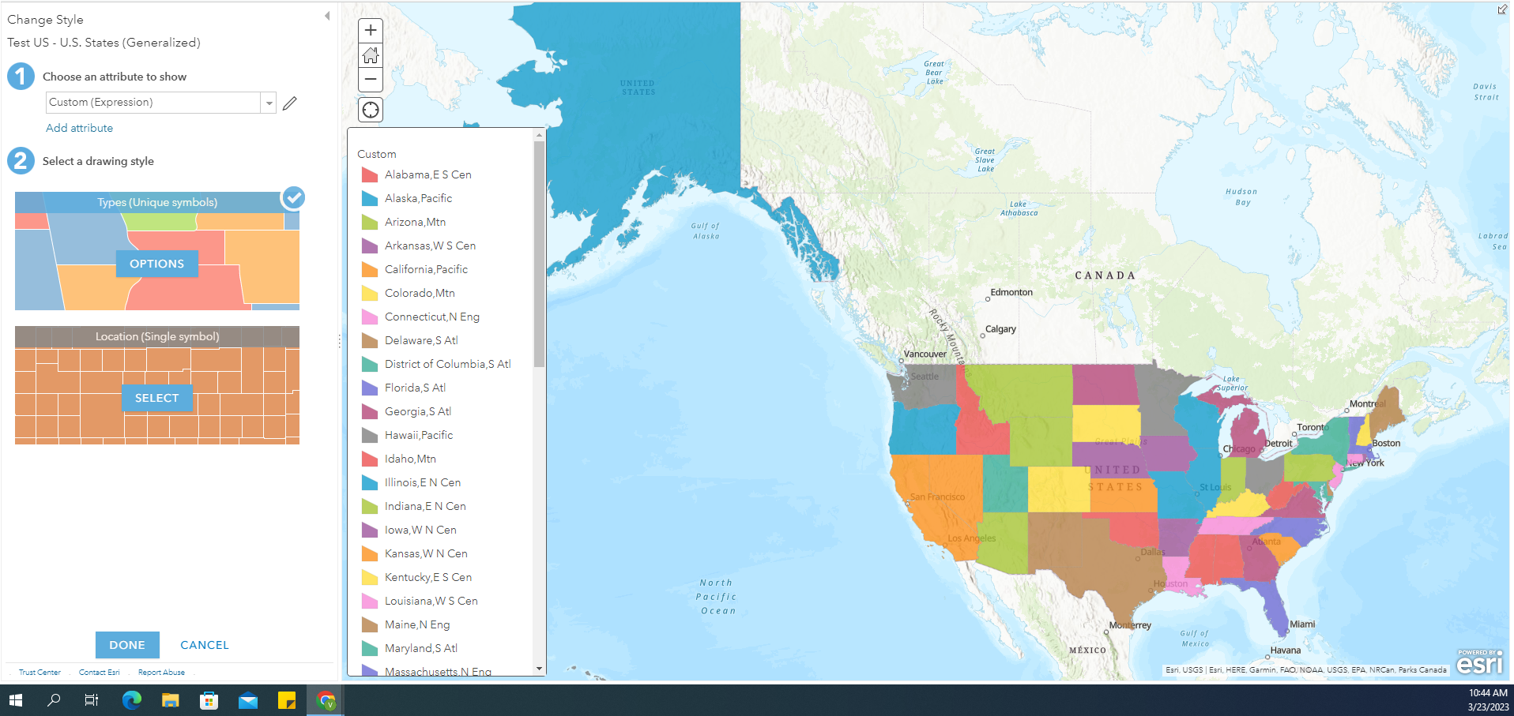Edit the custom expression with pencil icon

coord(290,103)
